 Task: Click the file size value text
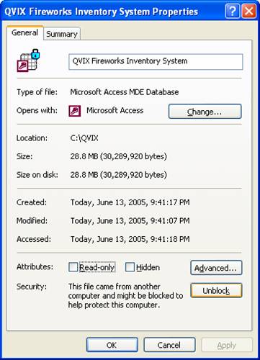(x=119, y=156)
